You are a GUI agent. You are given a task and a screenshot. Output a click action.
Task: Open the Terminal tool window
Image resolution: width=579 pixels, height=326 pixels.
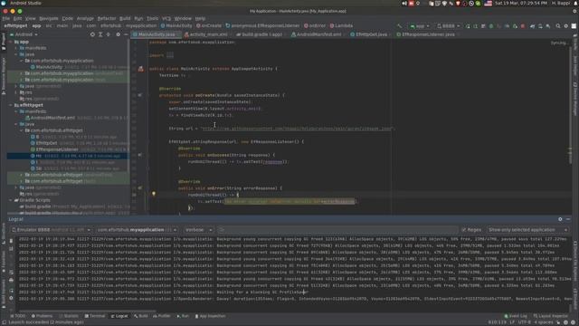pyautogui.click(x=94, y=316)
